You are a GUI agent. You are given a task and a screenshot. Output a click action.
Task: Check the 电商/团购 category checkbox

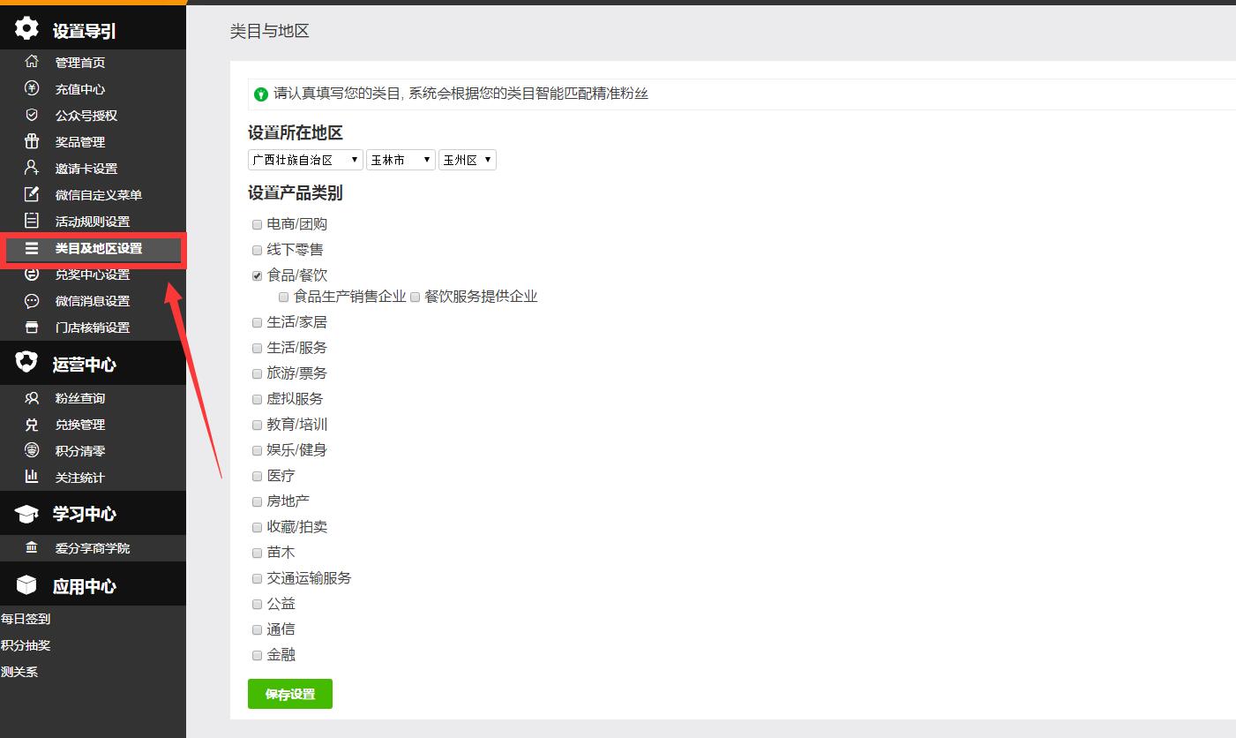258,225
